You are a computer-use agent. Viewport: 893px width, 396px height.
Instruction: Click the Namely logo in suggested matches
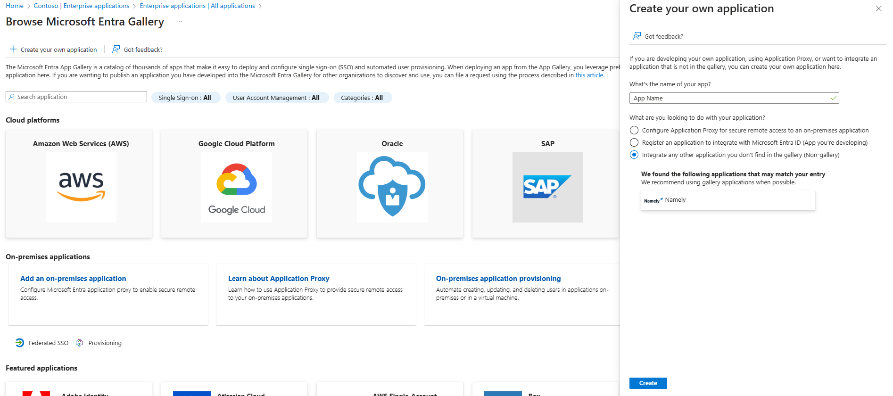coord(653,200)
